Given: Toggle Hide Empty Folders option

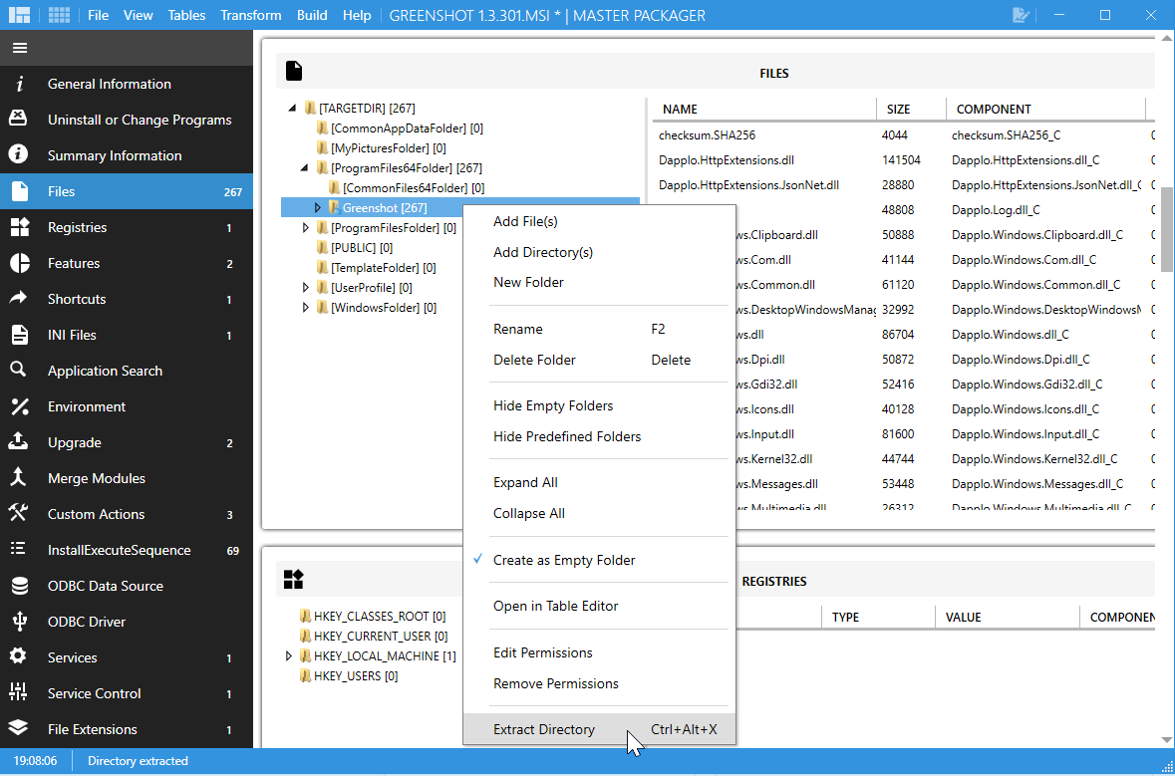Looking at the screenshot, I should 553,405.
